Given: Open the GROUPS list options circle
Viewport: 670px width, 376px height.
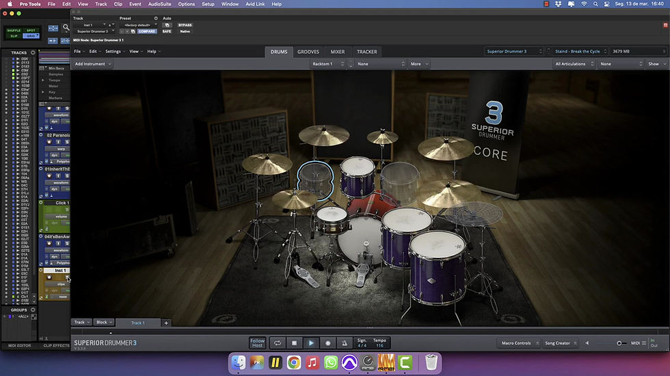Looking at the screenshot, I should (x=33, y=310).
